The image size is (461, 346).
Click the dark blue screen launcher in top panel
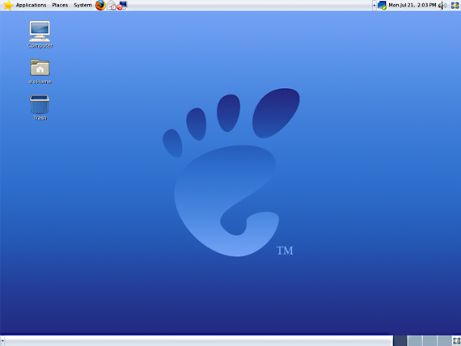tap(124, 4)
